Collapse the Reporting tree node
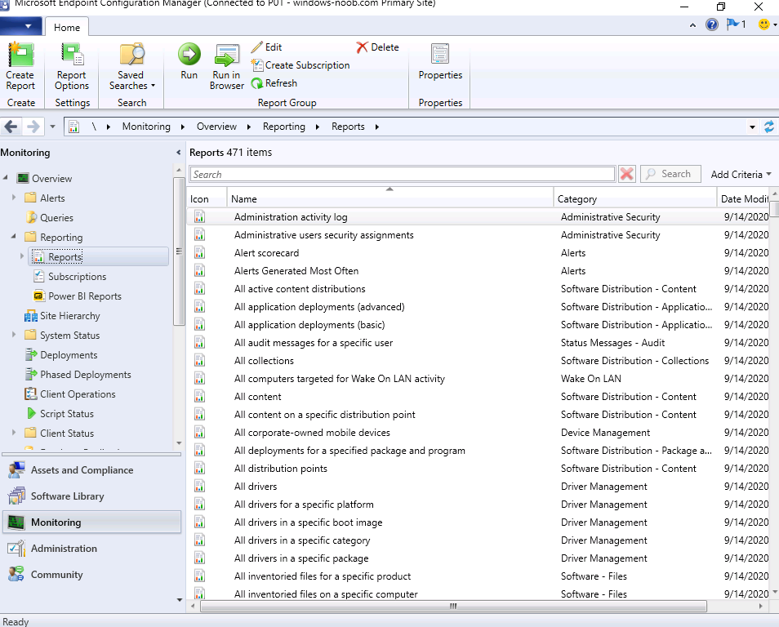 click(x=14, y=238)
